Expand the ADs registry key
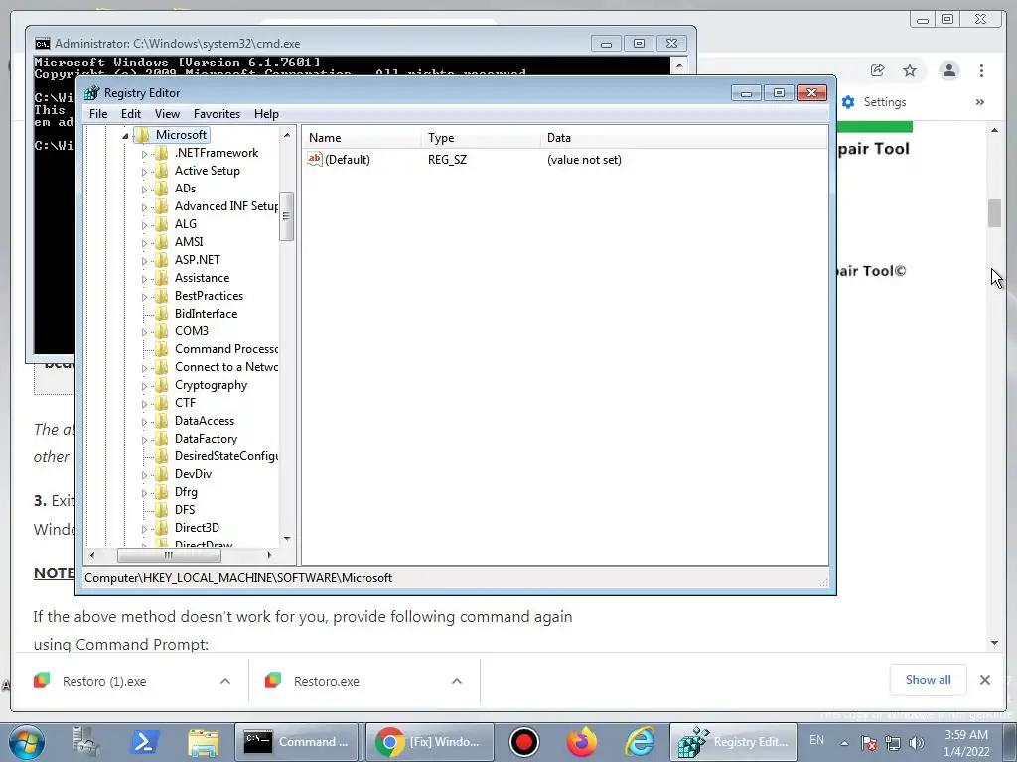The width and height of the screenshot is (1017, 762). coord(144,190)
